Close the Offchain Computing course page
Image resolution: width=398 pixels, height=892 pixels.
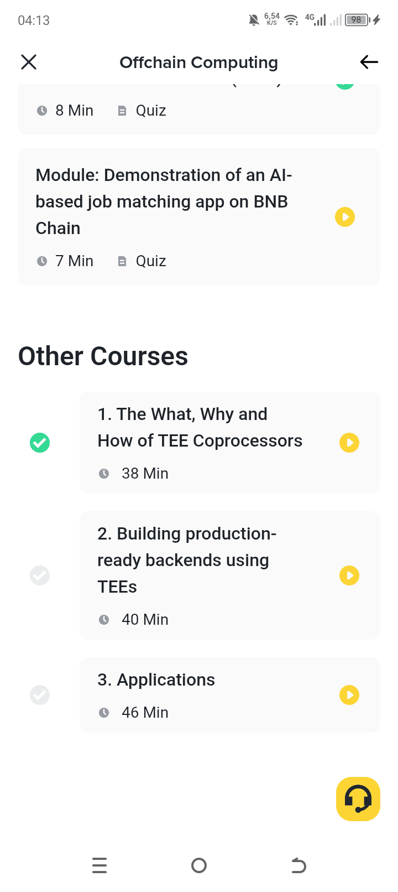coord(29,62)
